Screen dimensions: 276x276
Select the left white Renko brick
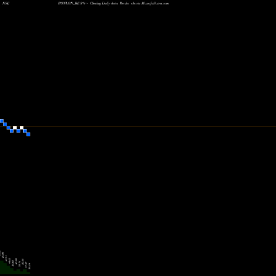coord(15,128)
